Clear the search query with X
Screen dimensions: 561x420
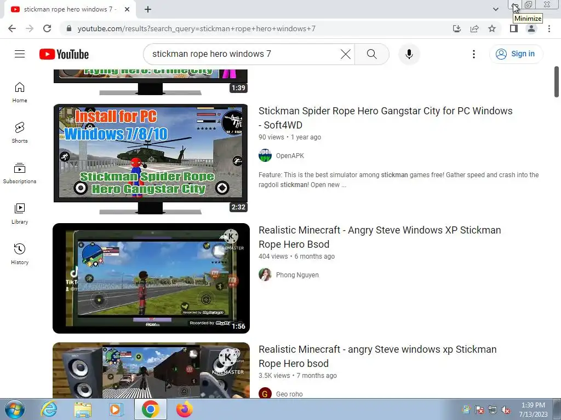pyautogui.click(x=346, y=54)
